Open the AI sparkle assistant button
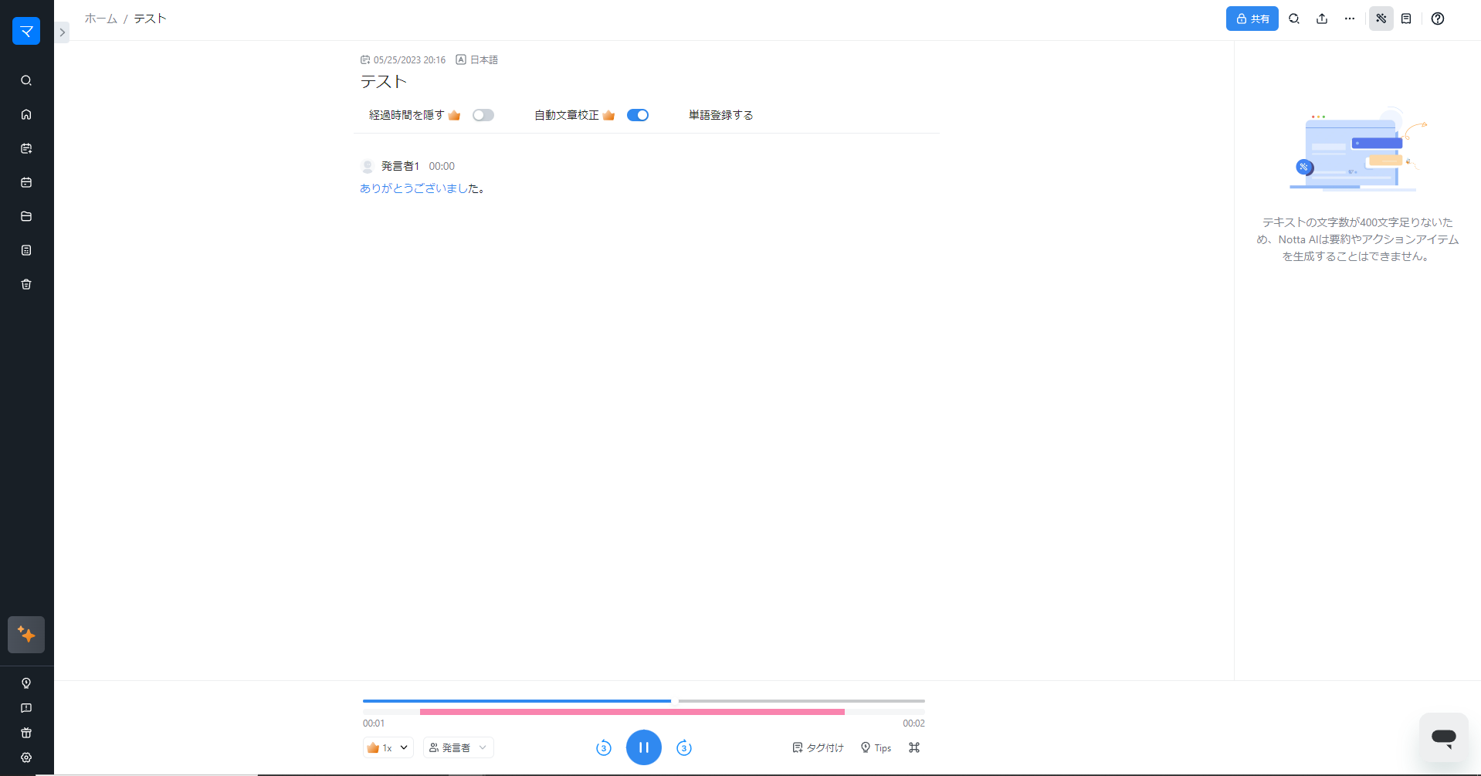 click(x=26, y=635)
